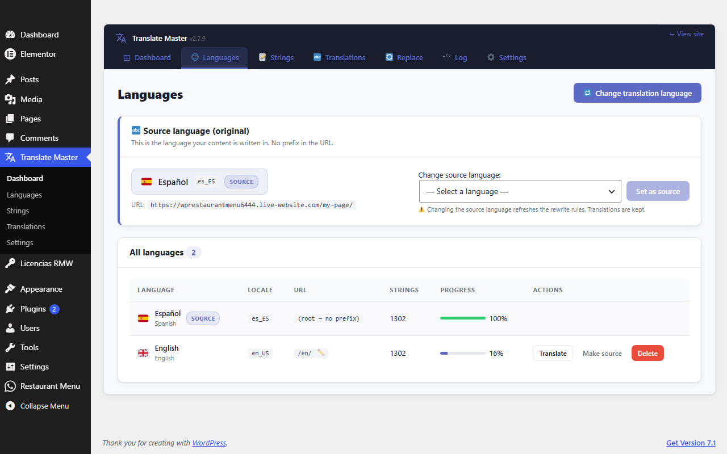The height and width of the screenshot is (454, 727).
Task: Click the pencil icon beside /en/ prefix
Action: point(321,353)
